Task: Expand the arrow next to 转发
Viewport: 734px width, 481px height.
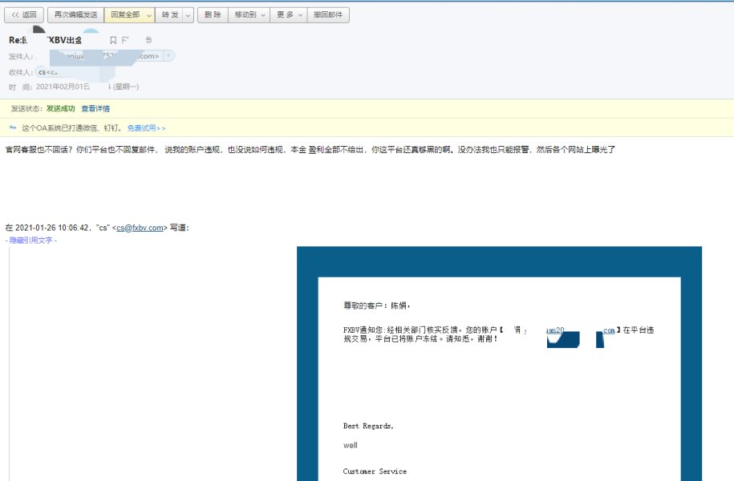Action: click(x=189, y=15)
